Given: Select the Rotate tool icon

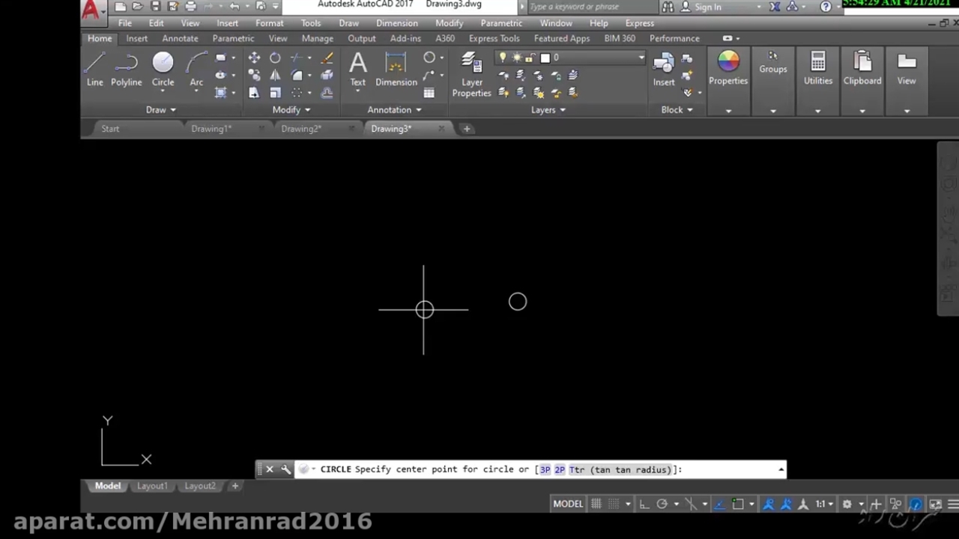Looking at the screenshot, I should coord(275,58).
